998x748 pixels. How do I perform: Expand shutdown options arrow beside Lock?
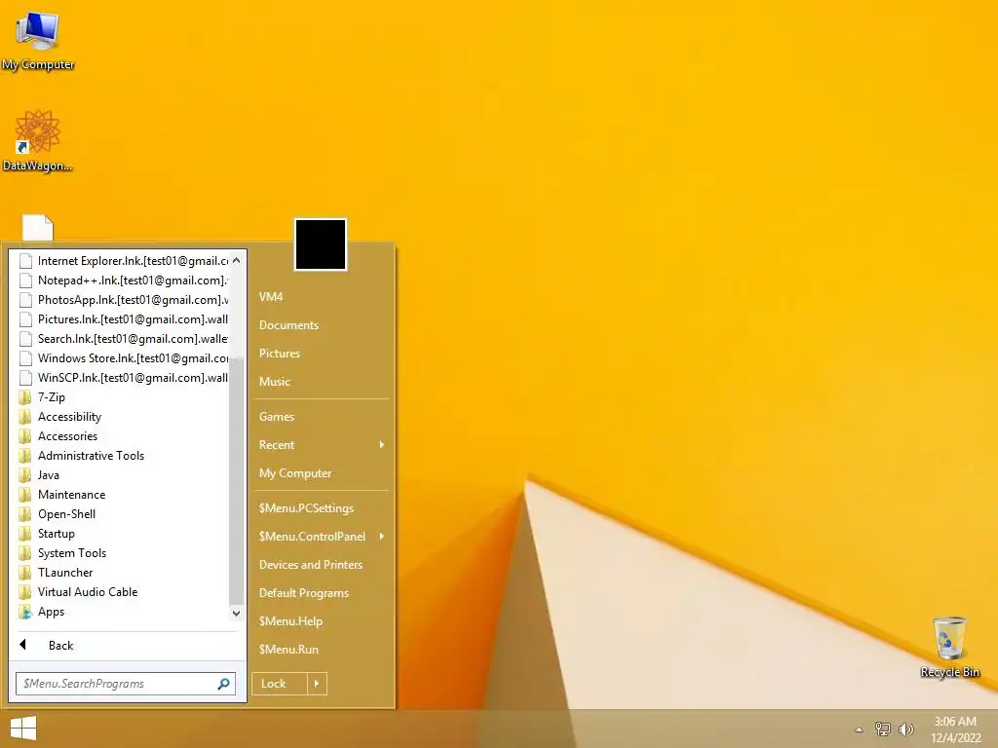[317, 684]
